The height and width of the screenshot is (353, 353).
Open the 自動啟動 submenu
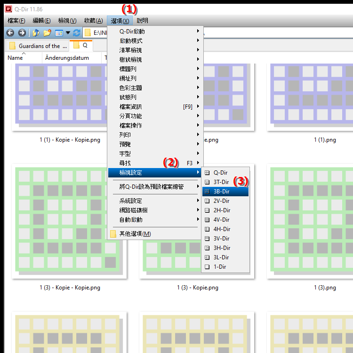point(155,220)
